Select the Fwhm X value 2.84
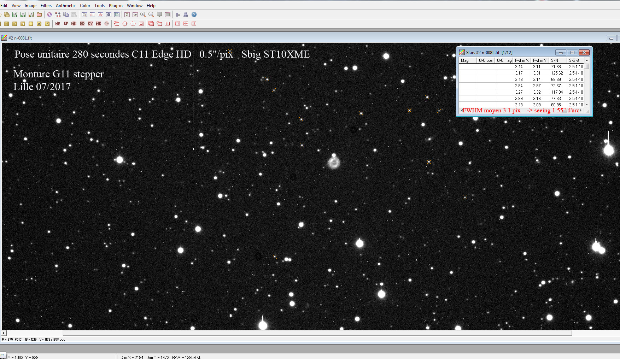620x359 pixels. tap(519, 86)
